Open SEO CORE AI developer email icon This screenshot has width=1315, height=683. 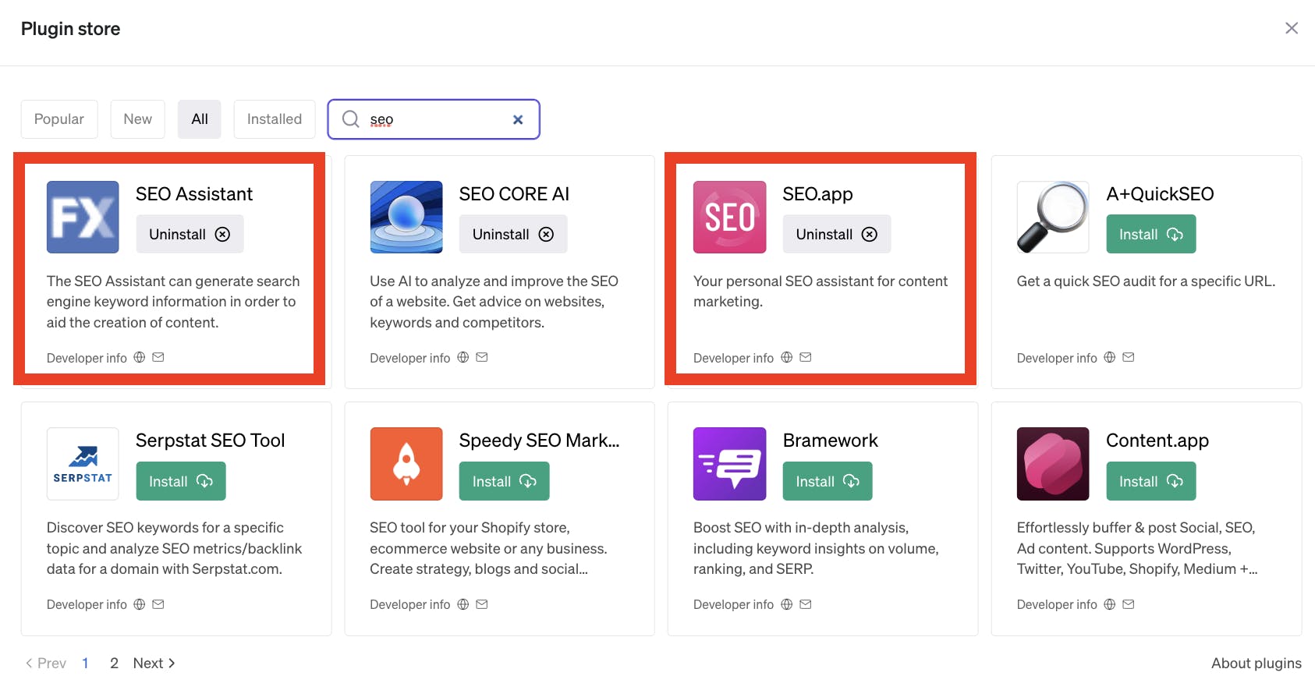pyautogui.click(x=482, y=357)
